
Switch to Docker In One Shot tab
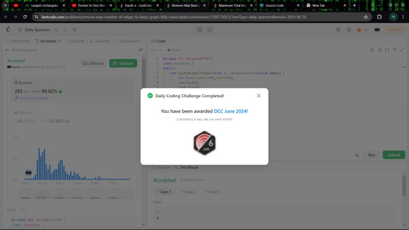pyautogui.click(x=92, y=5)
